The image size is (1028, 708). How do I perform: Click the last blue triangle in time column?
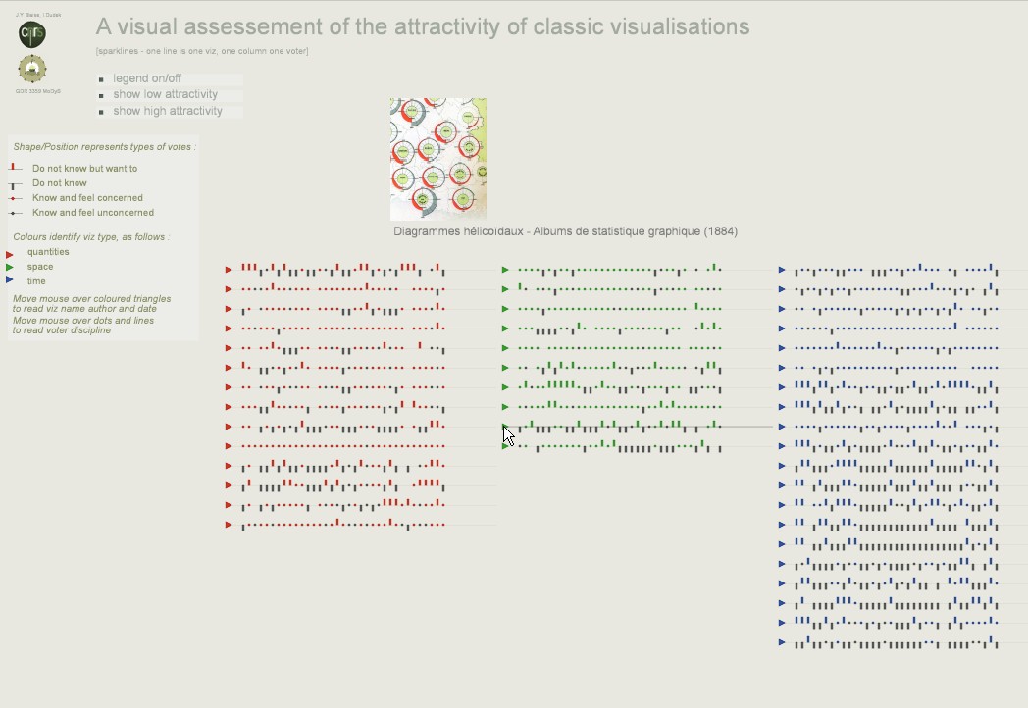coord(782,642)
